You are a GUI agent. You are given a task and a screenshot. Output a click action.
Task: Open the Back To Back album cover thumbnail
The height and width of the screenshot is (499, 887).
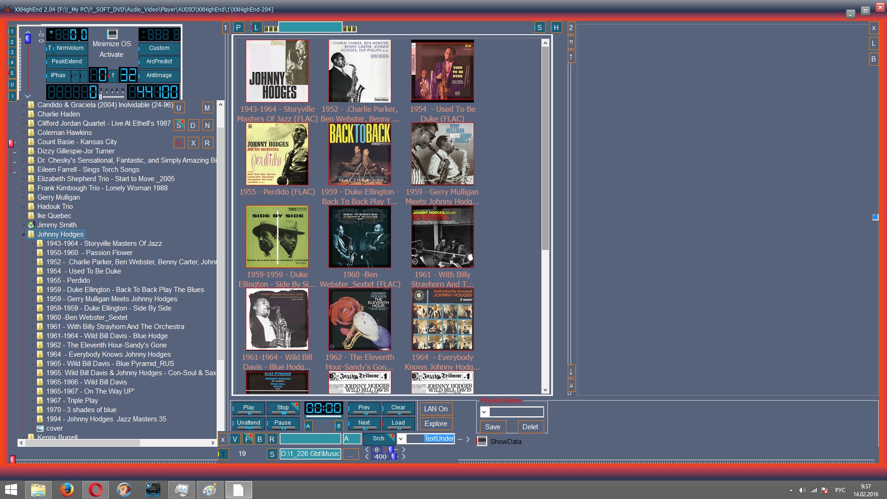pyautogui.click(x=359, y=154)
